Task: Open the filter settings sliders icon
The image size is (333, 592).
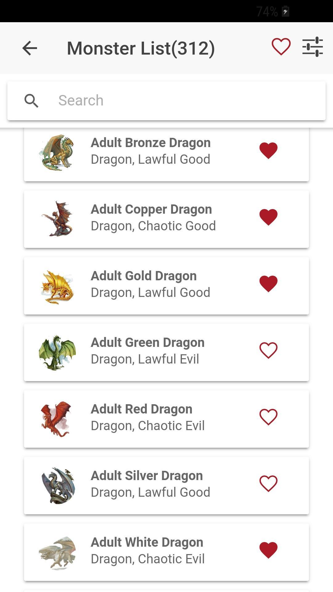Action: tap(312, 47)
